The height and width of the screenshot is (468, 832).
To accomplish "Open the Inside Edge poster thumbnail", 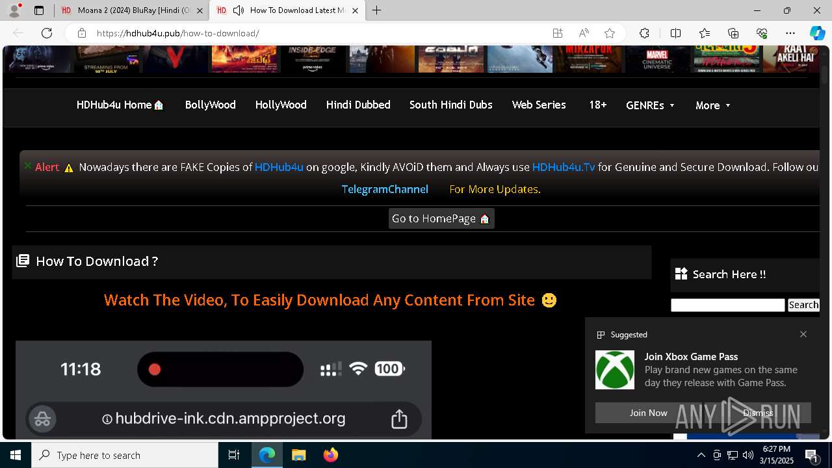I will pos(313,59).
